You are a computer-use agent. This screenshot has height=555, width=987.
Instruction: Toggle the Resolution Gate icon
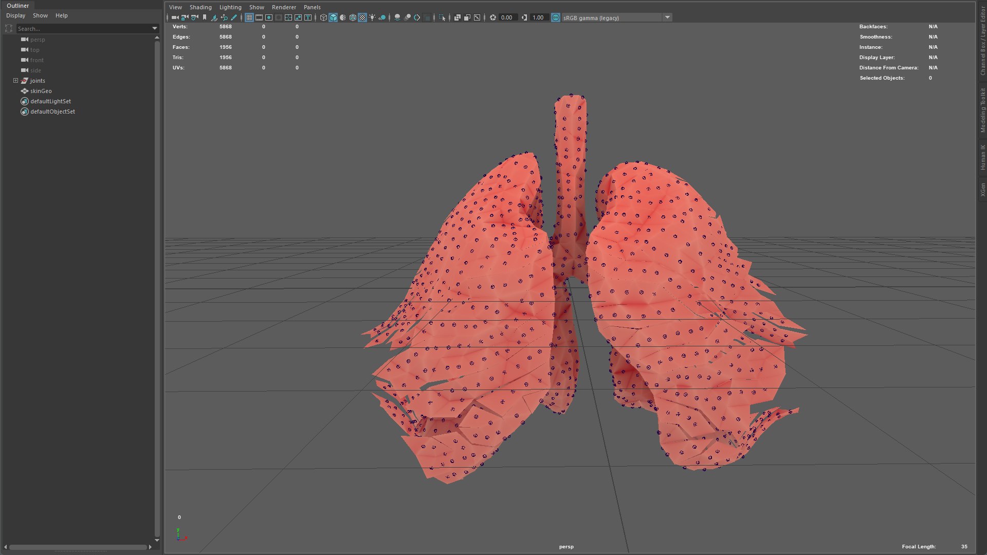point(269,17)
